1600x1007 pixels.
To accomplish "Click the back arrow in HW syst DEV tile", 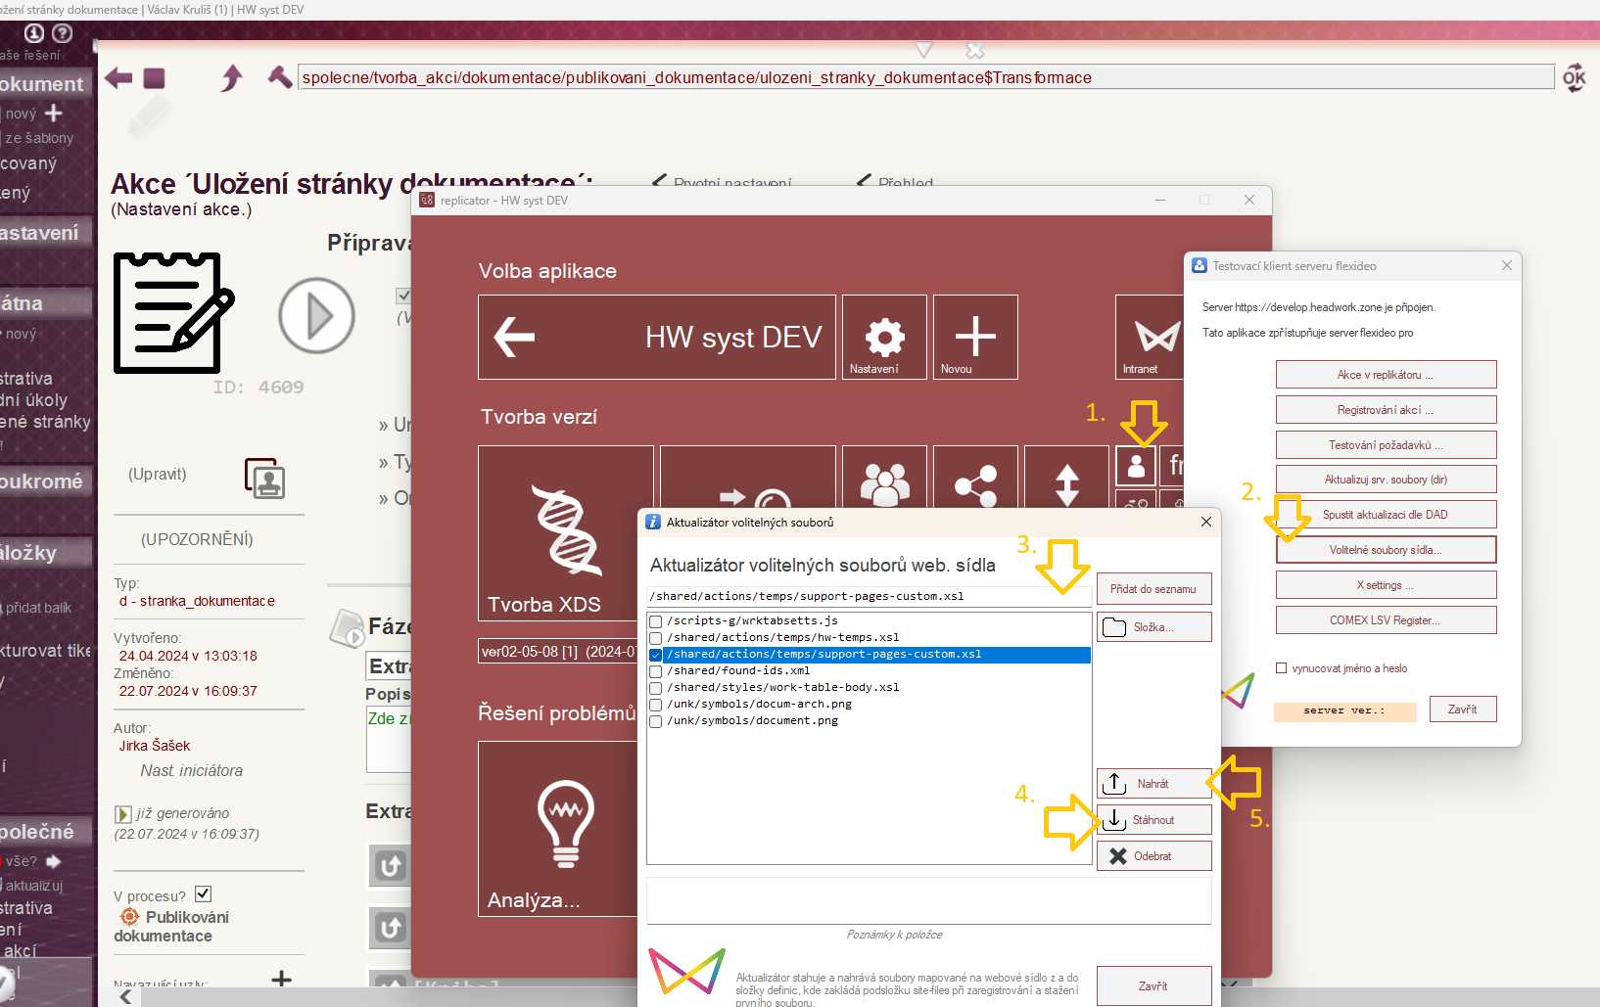I will pos(514,338).
